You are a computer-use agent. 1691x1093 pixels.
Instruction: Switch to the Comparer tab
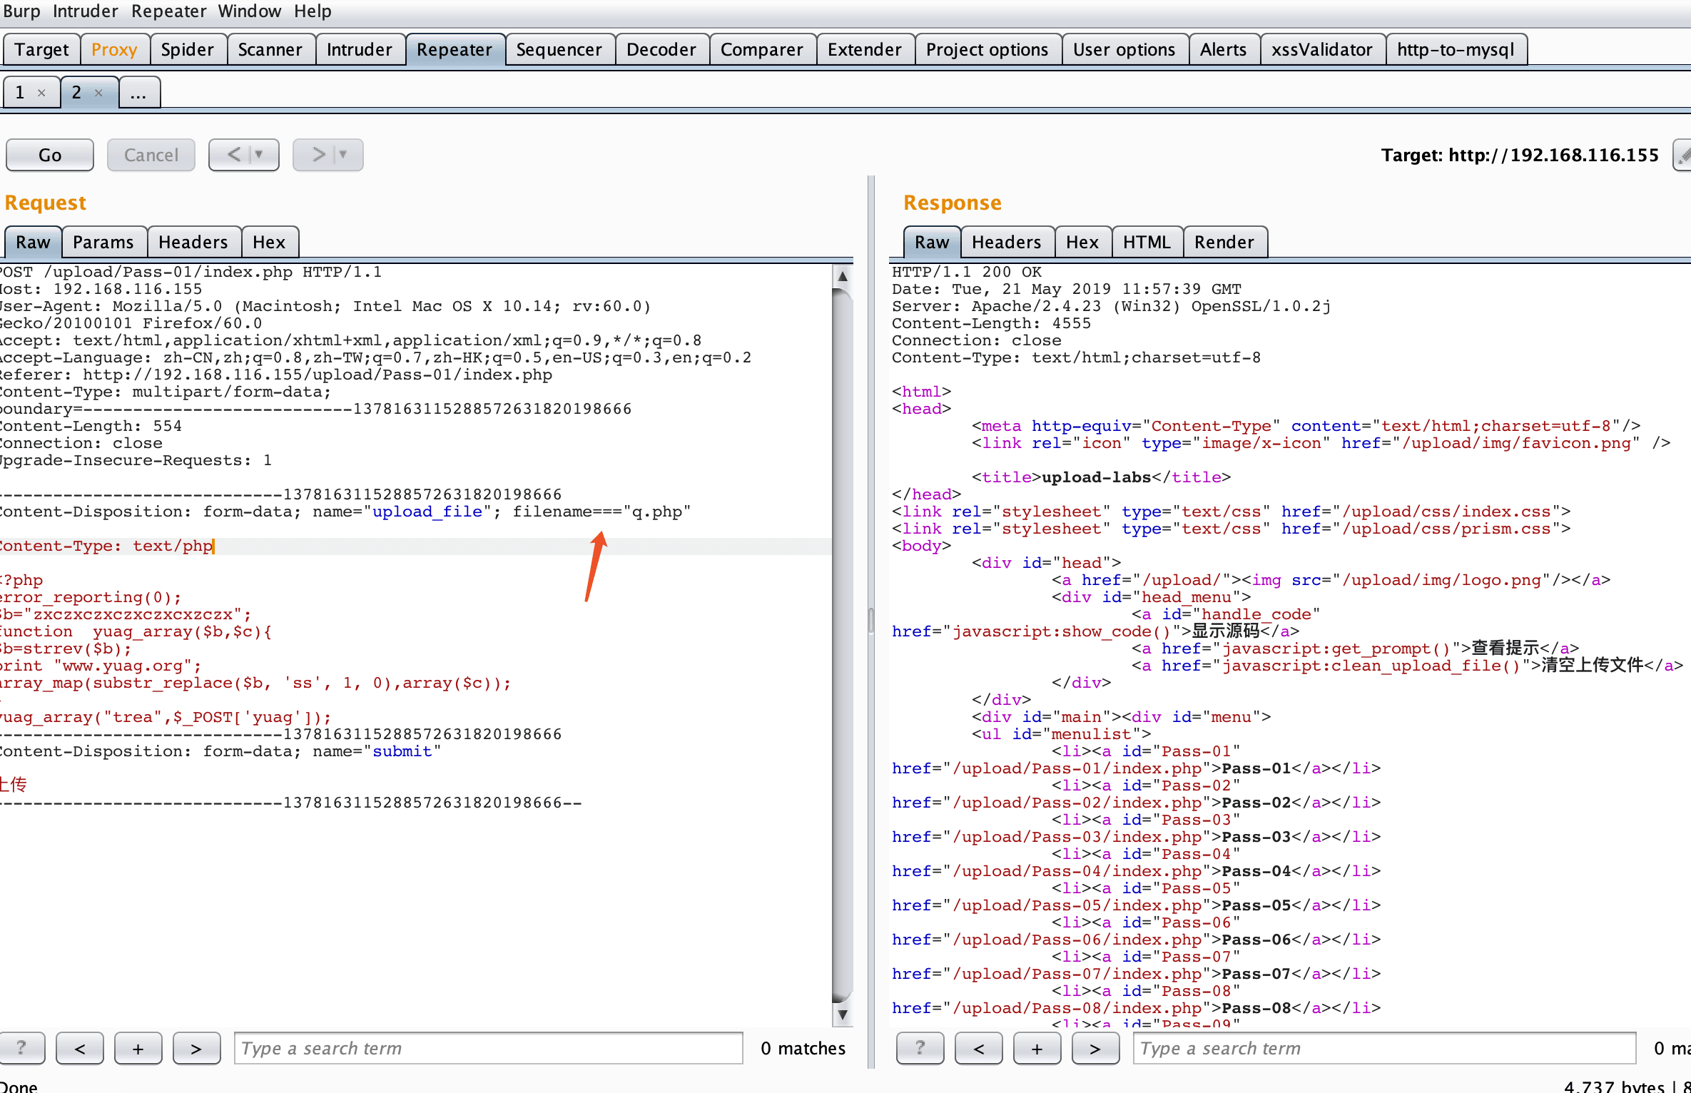pyautogui.click(x=762, y=49)
